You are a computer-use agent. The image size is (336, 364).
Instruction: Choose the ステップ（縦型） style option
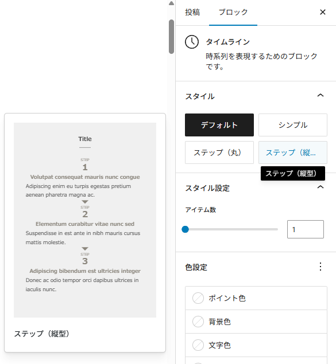pos(293,152)
